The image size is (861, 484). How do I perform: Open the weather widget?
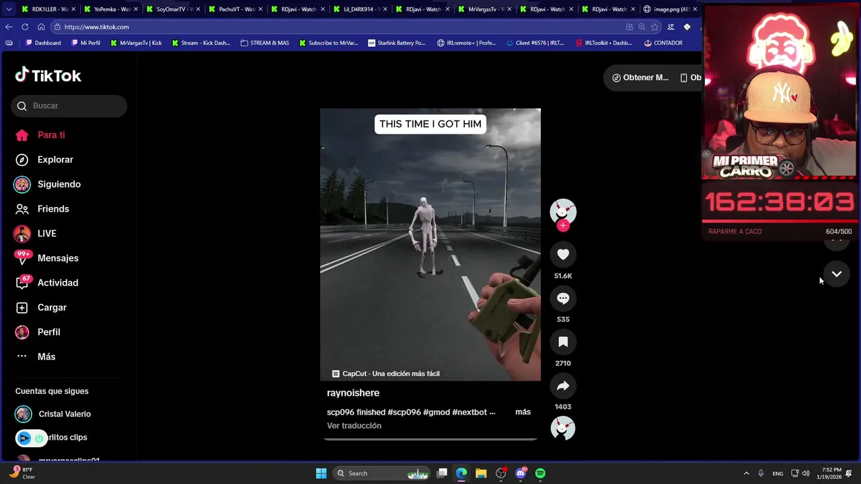pyautogui.click(x=22, y=473)
